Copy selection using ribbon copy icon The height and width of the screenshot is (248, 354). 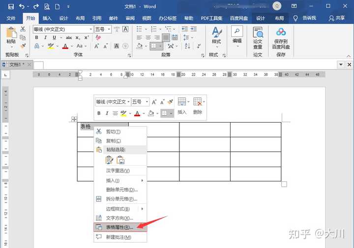coord(23,38)
